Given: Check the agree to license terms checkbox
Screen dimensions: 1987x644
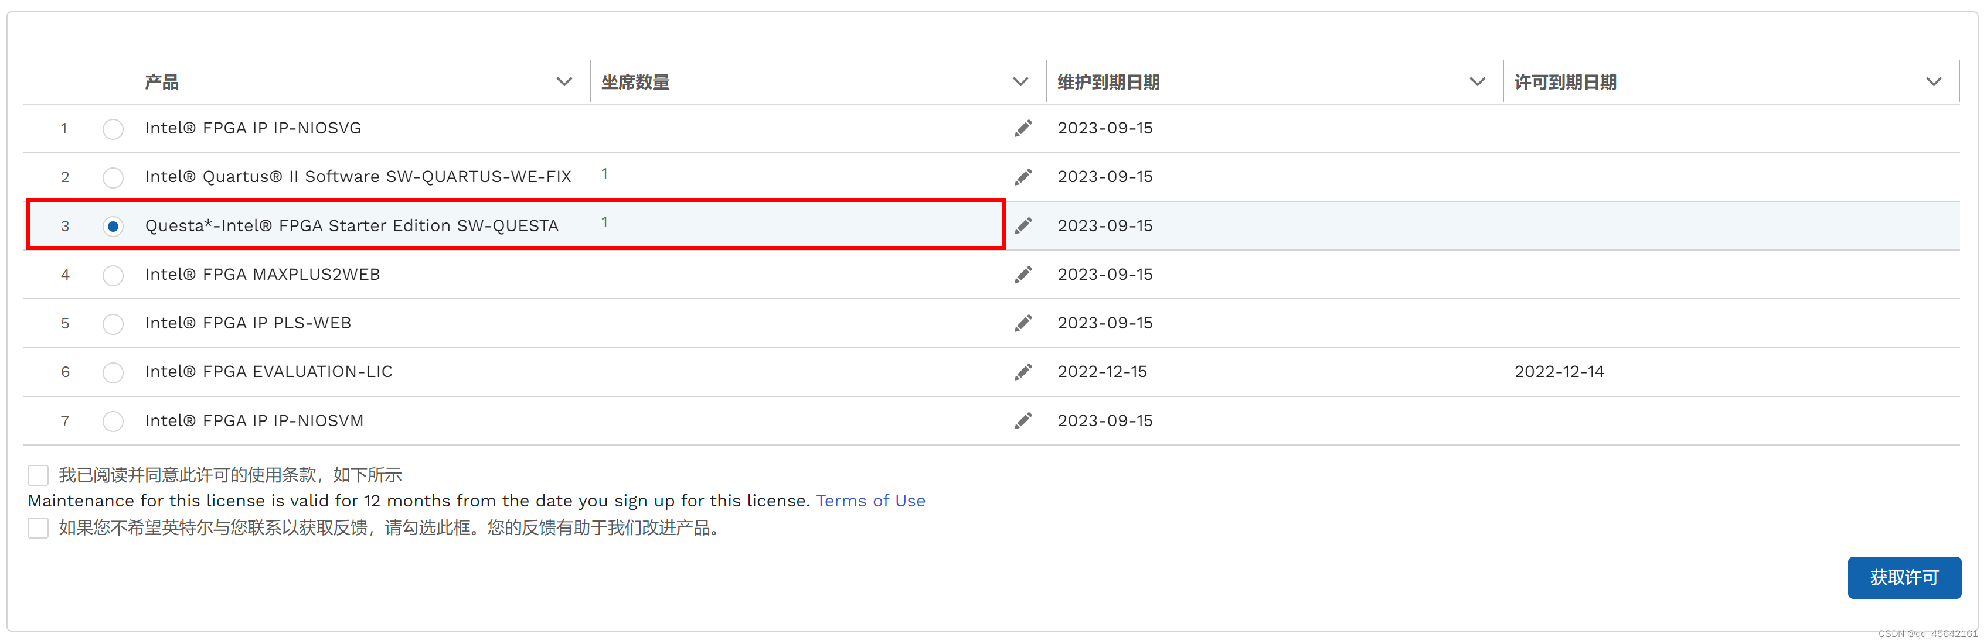Looking at the screenshot, I should click(38, 475).
